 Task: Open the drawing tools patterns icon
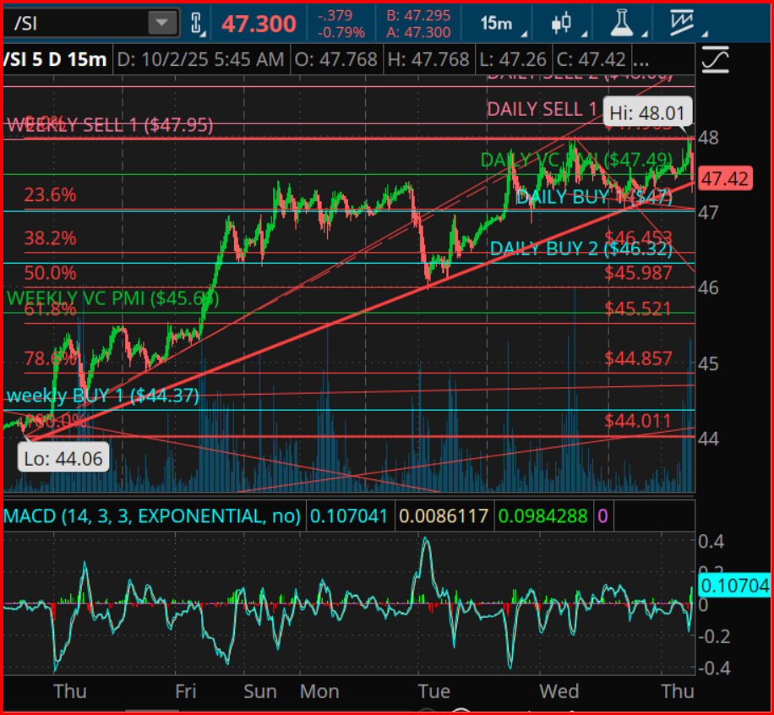(x=680, y=23)
